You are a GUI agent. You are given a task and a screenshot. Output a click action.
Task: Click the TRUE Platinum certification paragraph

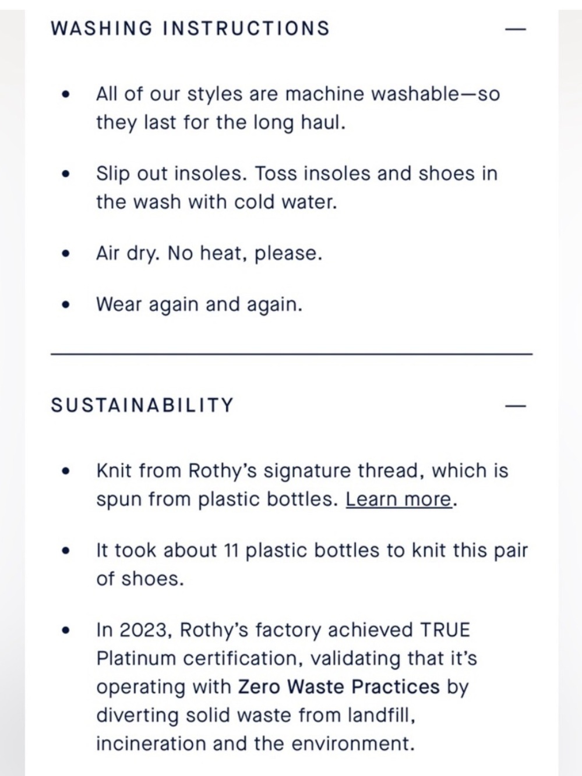(x=286, y=687)
